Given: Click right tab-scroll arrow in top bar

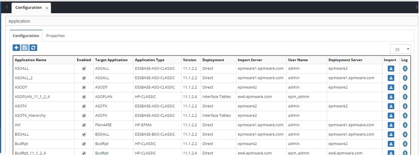Looking at the screenshot, I should 416,7.
